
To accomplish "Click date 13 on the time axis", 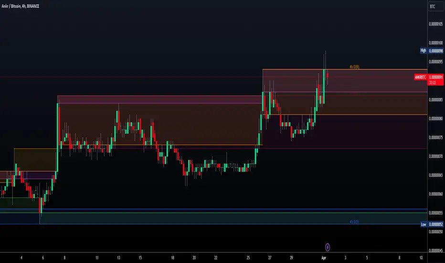I will [118, 258].
